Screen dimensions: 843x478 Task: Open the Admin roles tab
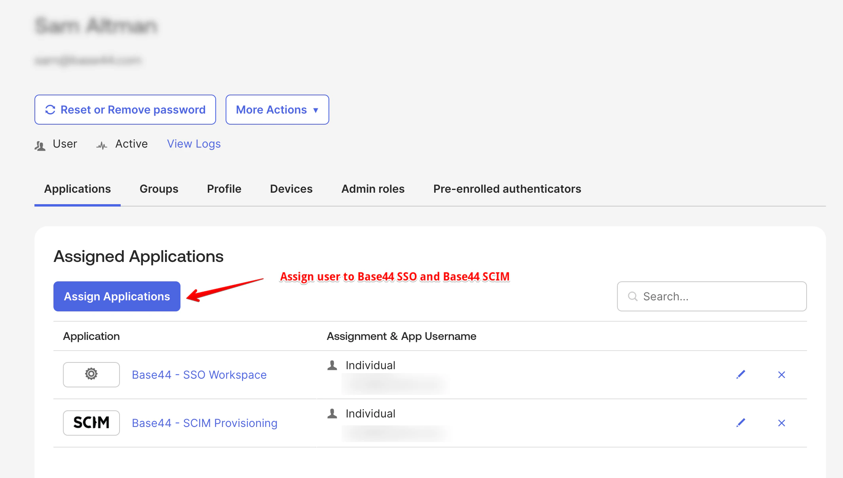click(x=373, y=189)
